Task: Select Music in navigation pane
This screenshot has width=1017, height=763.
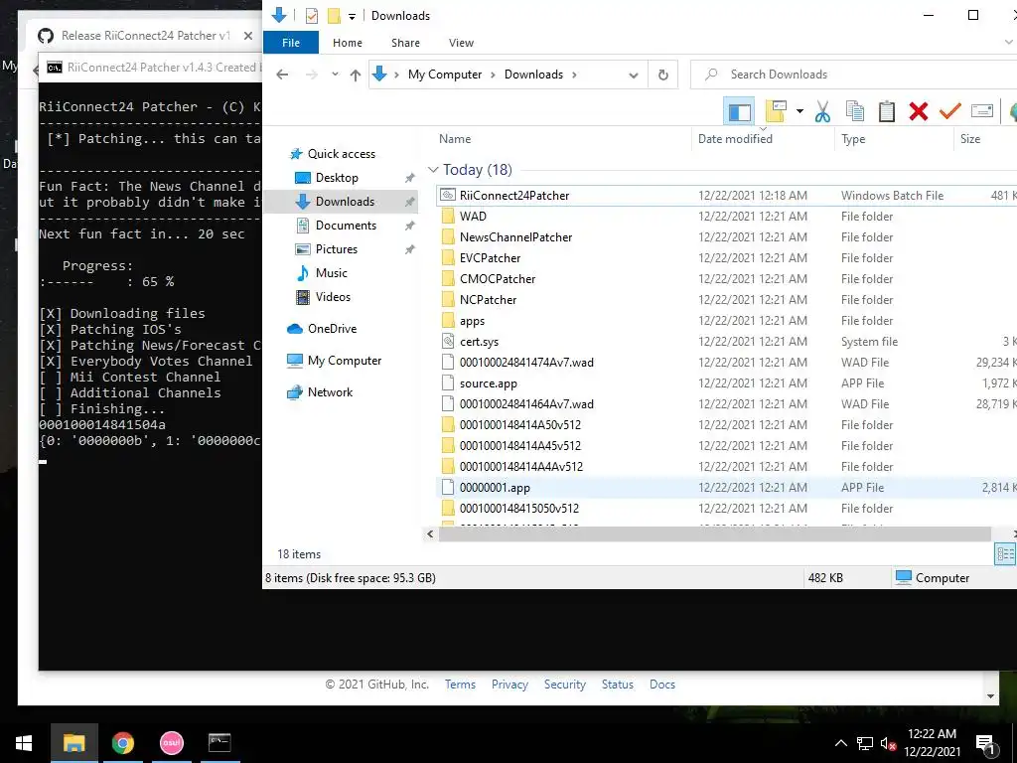Action: [332, 273]
